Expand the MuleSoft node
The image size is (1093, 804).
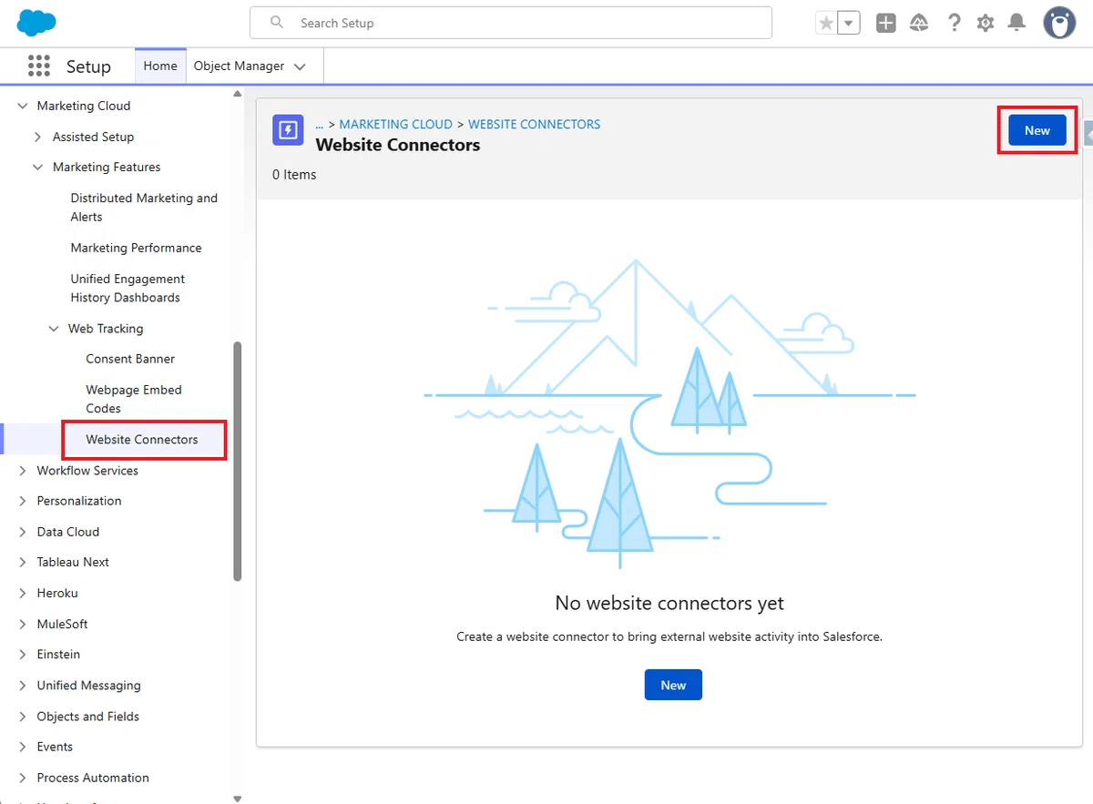coord(23,624)
